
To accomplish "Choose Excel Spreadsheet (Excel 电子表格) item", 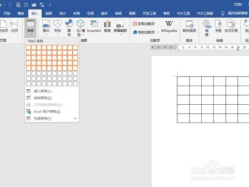I will coord(52,112).
